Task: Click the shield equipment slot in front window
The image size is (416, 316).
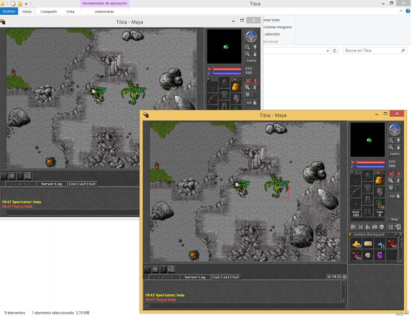Action: pos(380,192)
